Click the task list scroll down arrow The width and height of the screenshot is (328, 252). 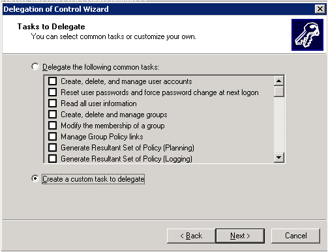tap(279, 157)
